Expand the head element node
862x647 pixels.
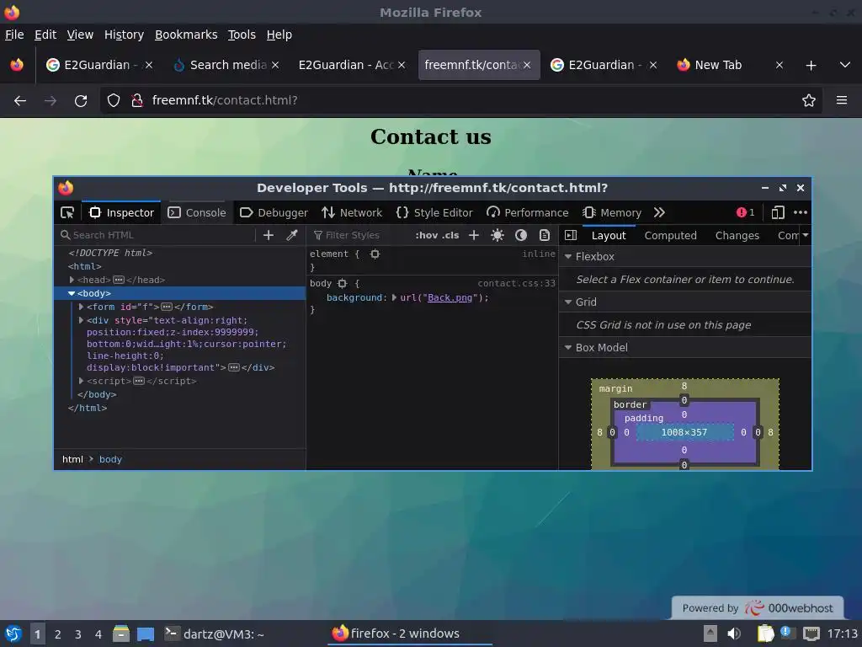click(72, 280)
